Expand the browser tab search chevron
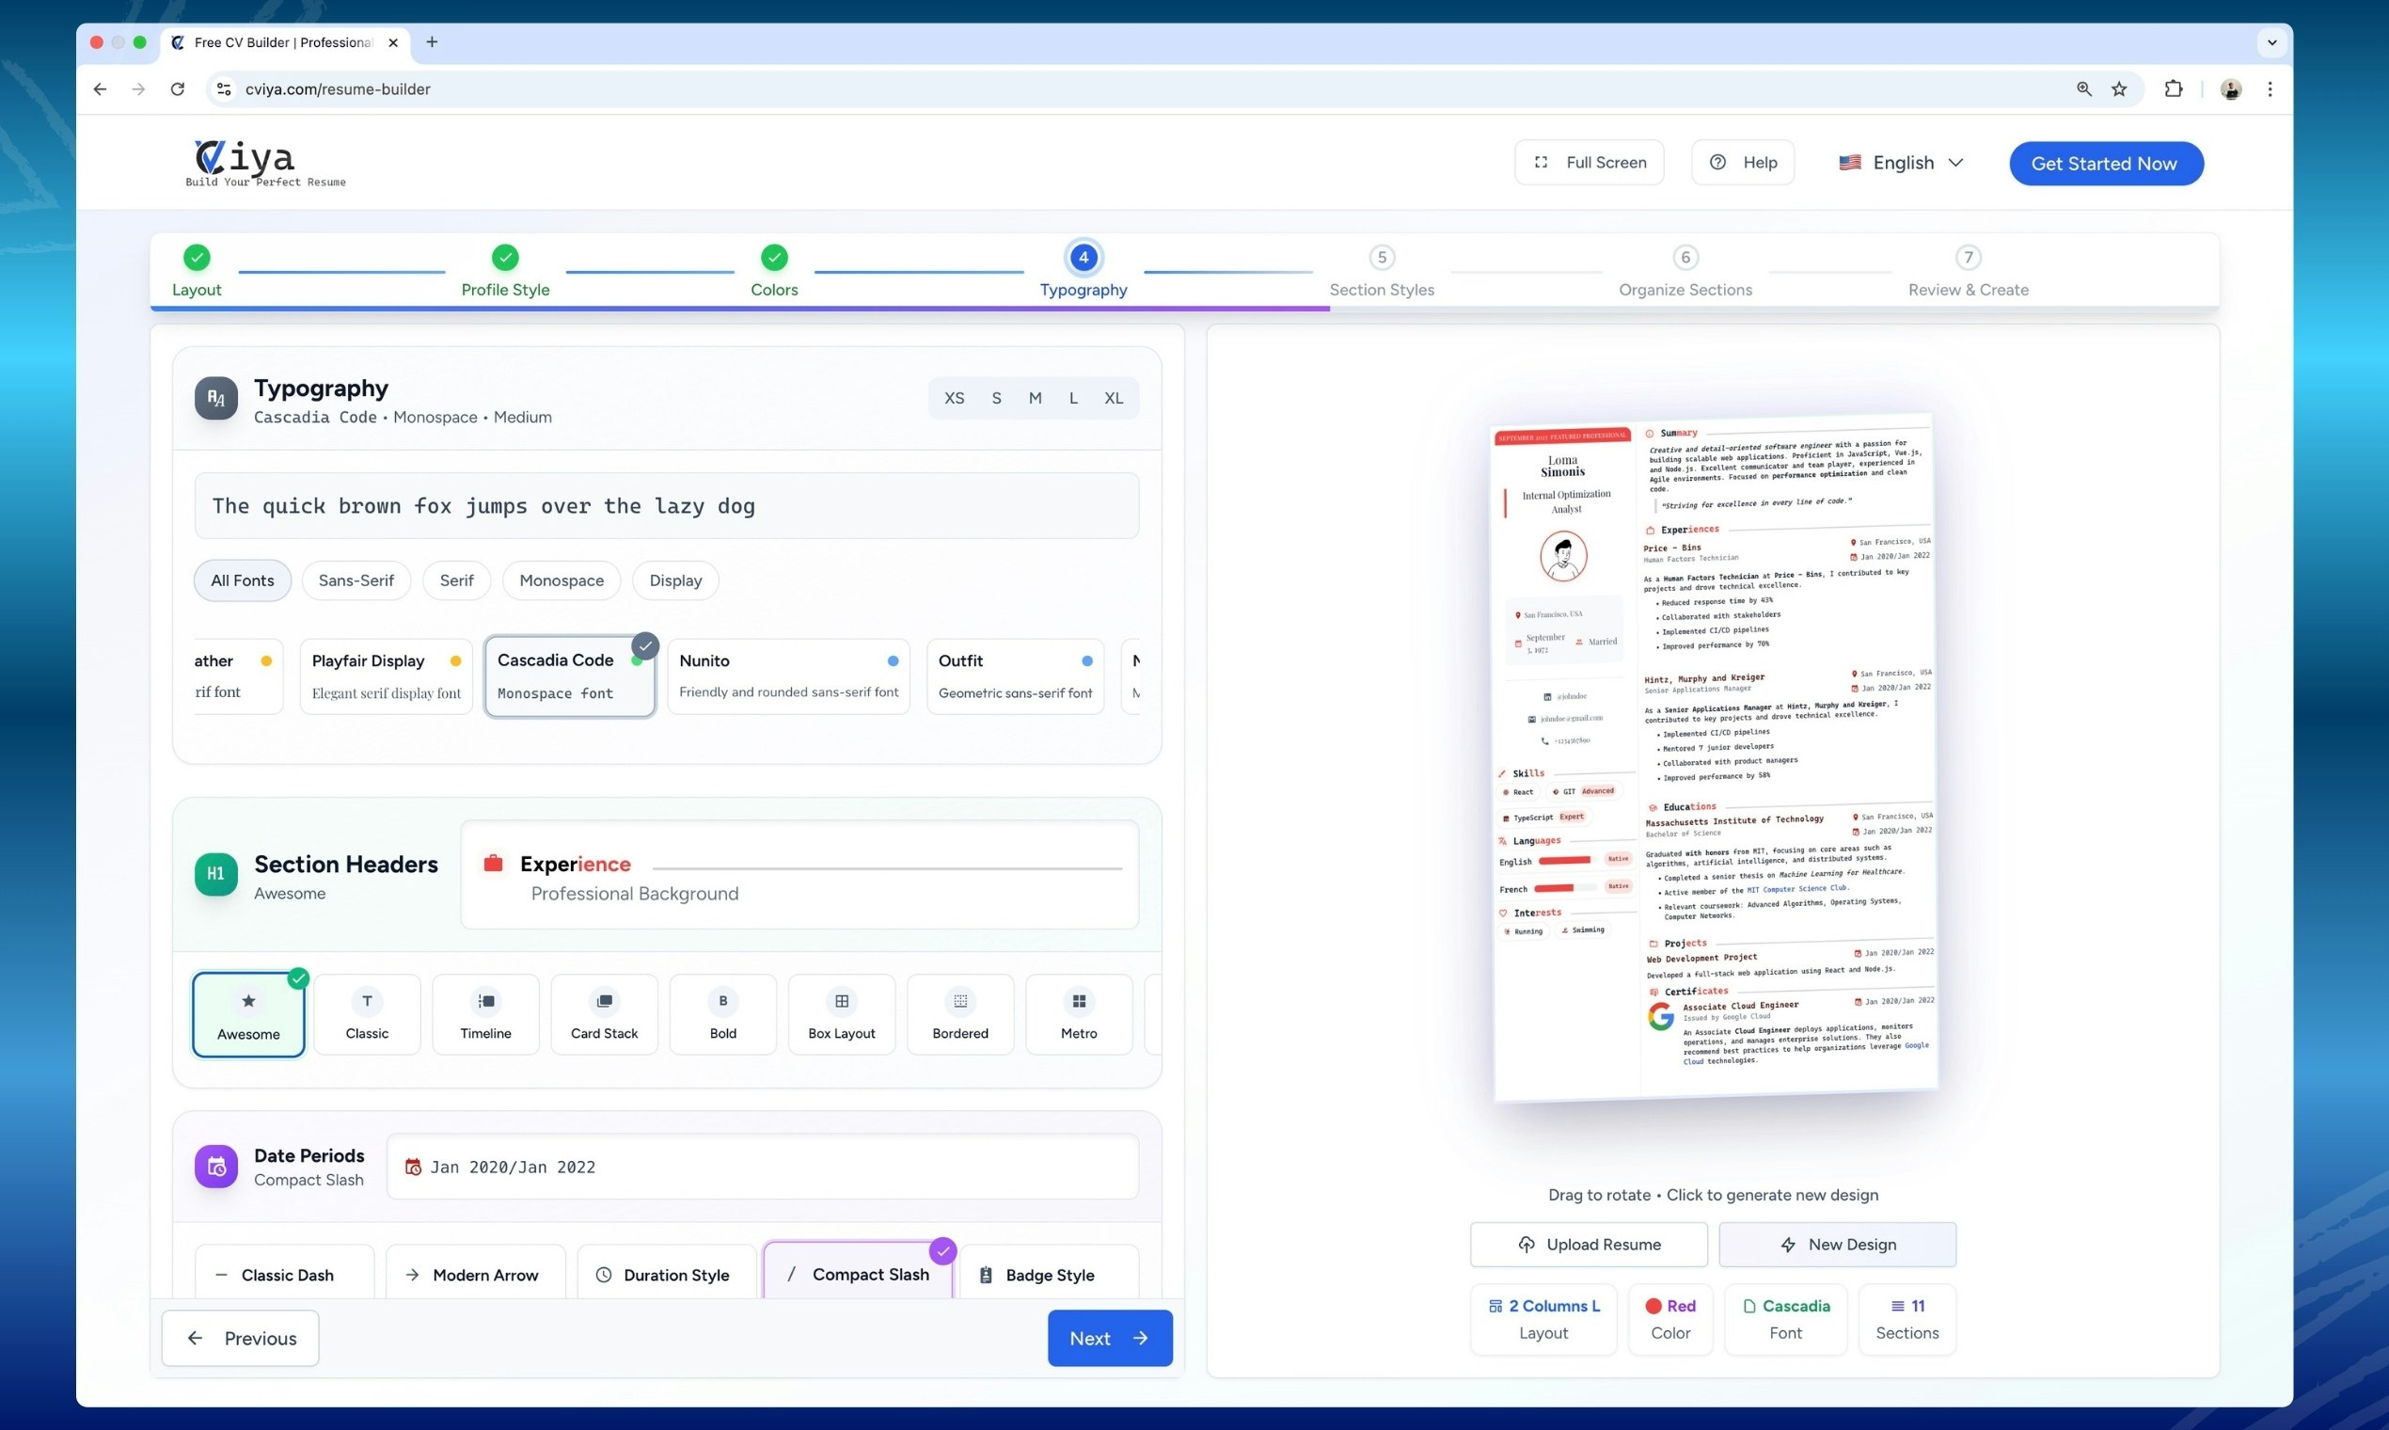The image size is (2389, 1430). tap(2271, 42)
